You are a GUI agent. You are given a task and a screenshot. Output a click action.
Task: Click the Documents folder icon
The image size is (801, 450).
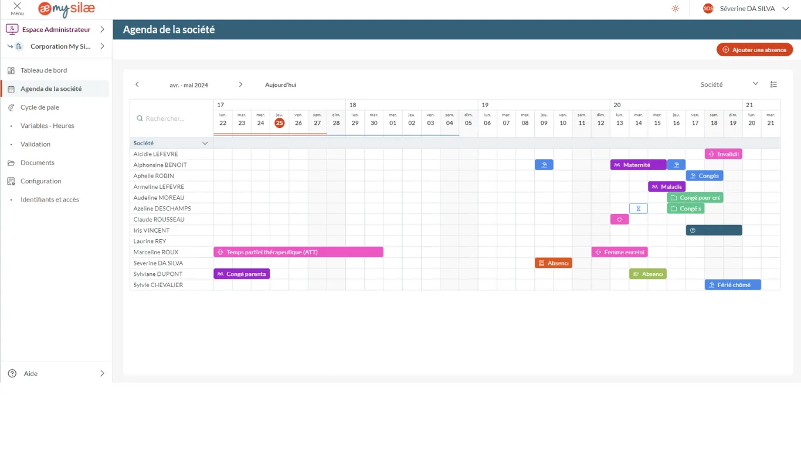point(11,163)
